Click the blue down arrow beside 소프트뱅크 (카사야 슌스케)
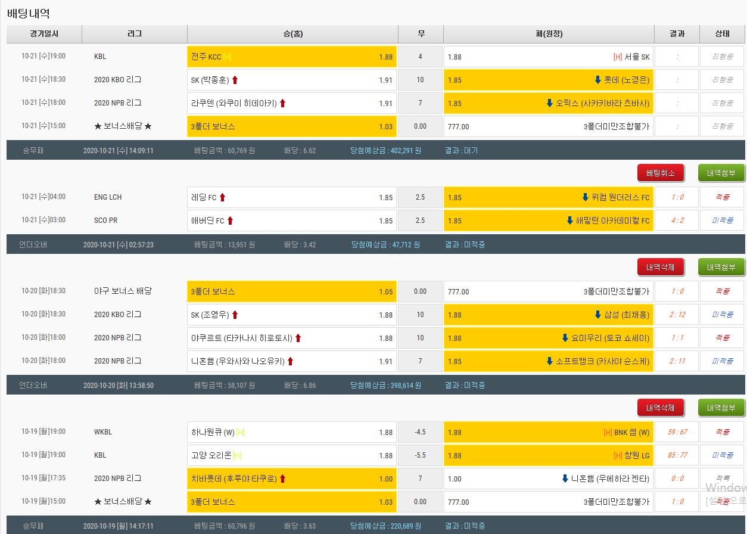Image resolution: width=747 pixels, height=534 pixels. [550, 361]
